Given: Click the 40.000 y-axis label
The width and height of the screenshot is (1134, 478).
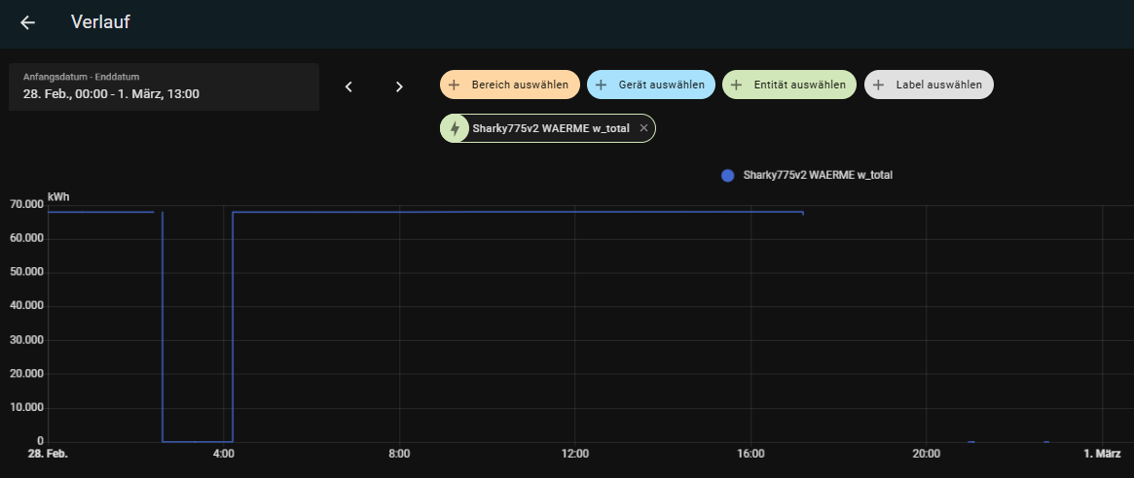Looking at the screenshot, I should point(26,306).
